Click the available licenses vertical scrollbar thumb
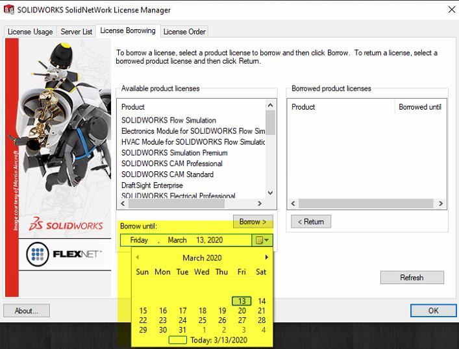The image size is (459, 349). pos(270,123)
